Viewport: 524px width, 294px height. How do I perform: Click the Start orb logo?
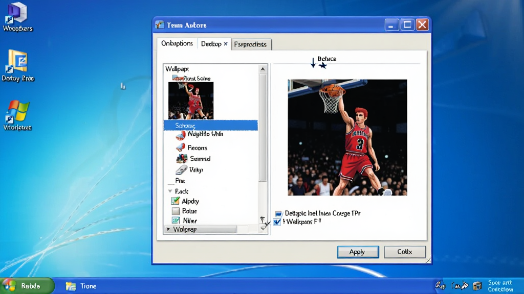point(9,286)
